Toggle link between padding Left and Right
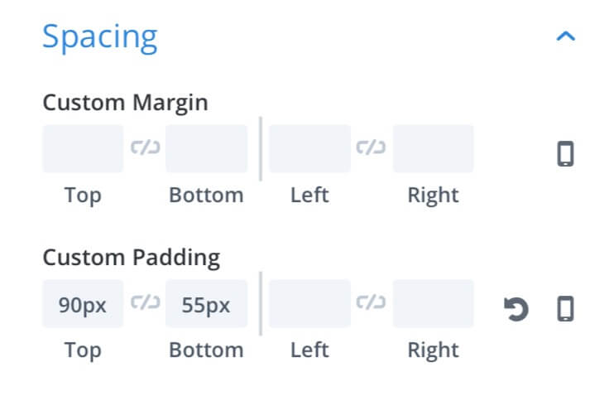The image size is (614, 401). 371,302
